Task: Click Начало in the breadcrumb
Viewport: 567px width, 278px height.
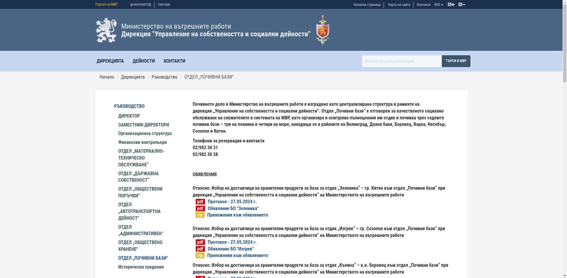Action: pyautogui.click(x=107, y=77)
